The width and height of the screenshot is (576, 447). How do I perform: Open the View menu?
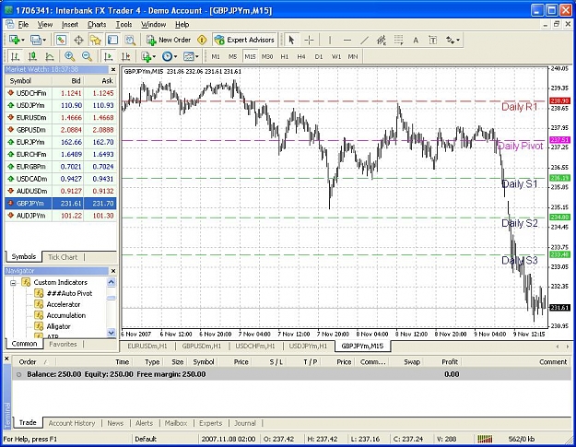(45, 24)
